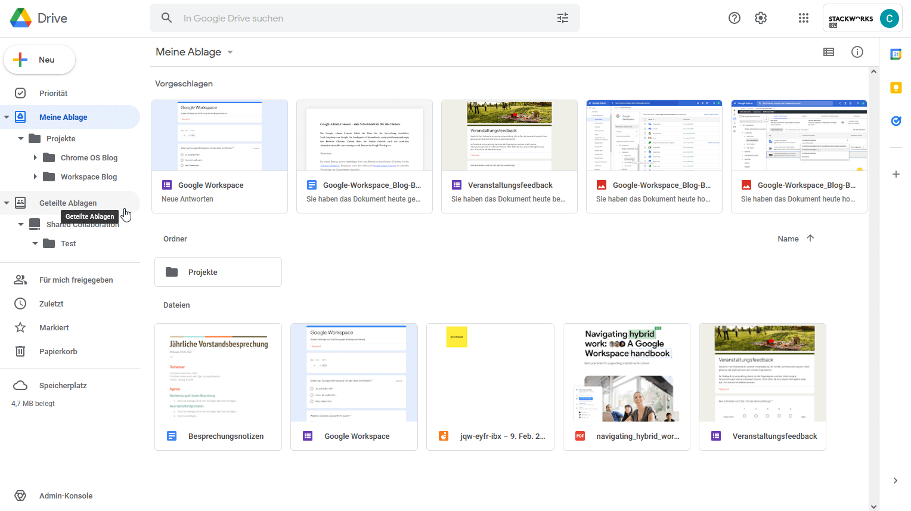
Task: Select Chrome OS Blog in the tree
Action: [89, 157]
